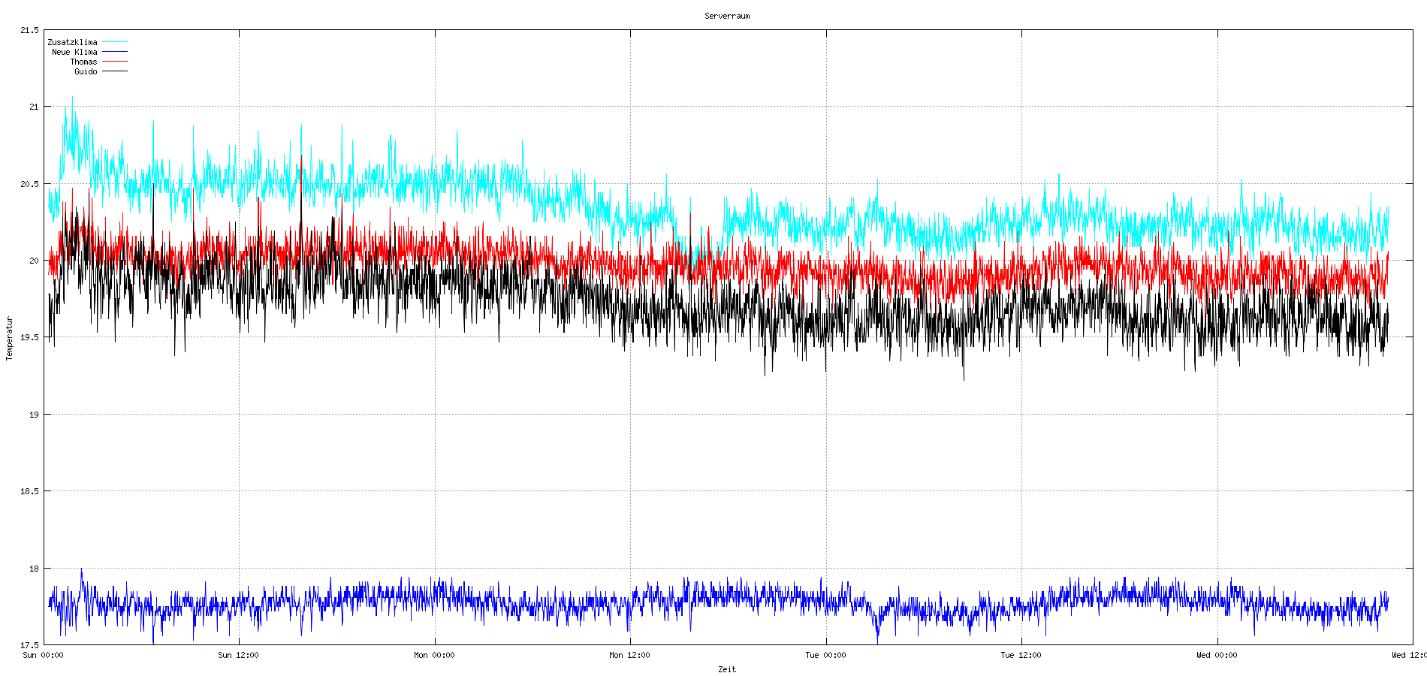
Task: Select the Sun 12:00 time tick label
Action: click(x=238, y=655)
